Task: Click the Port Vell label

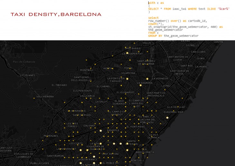Action: [x=138, y=160]
